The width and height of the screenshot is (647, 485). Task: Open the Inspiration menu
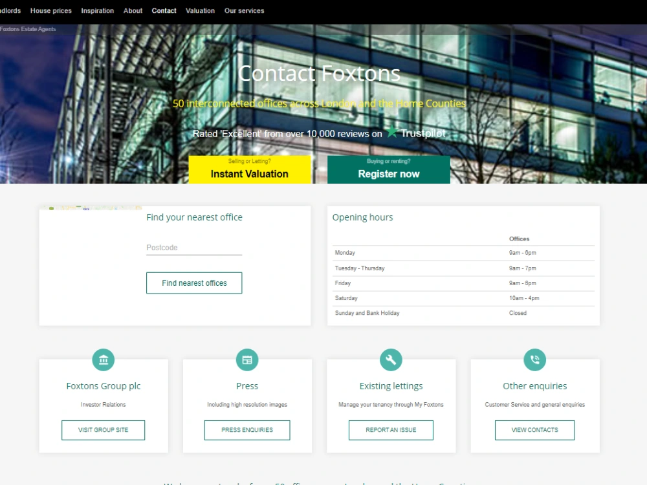[97, 10]
